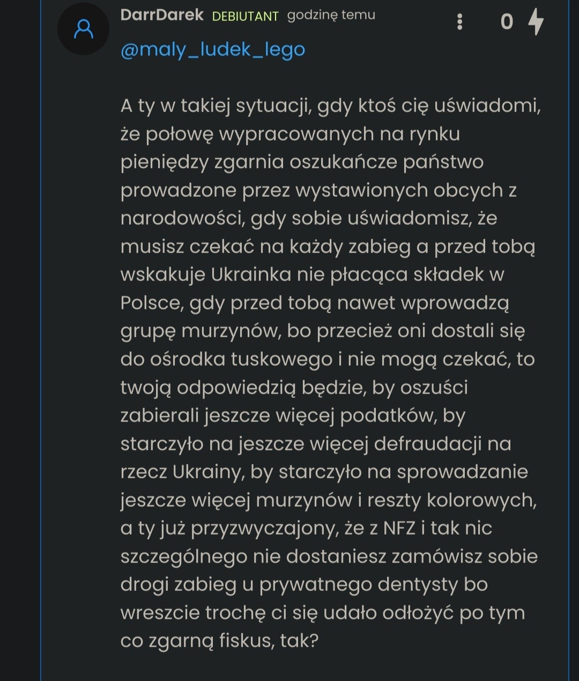Open the three-dot comment options menu

click(459, 22)
